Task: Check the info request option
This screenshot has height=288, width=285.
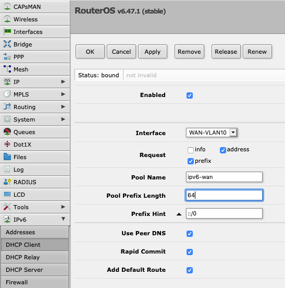Action: pyautogui.click(x=191, y=150)
